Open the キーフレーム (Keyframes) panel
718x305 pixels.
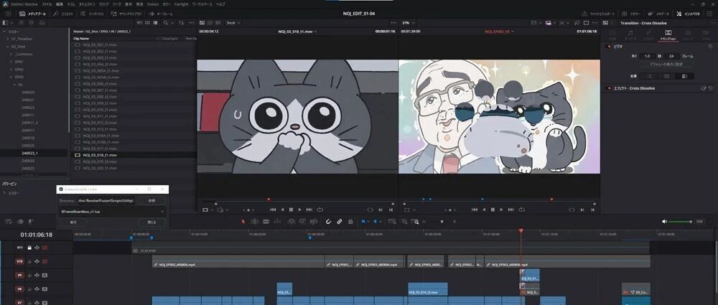[161, 14]
